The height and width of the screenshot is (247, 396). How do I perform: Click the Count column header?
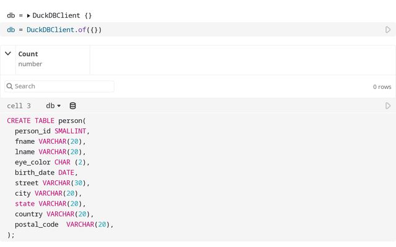pyautogui.click(x=28, y=54)
